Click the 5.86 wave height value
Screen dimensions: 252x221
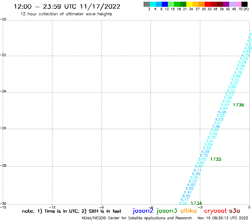tap(237, 76)
